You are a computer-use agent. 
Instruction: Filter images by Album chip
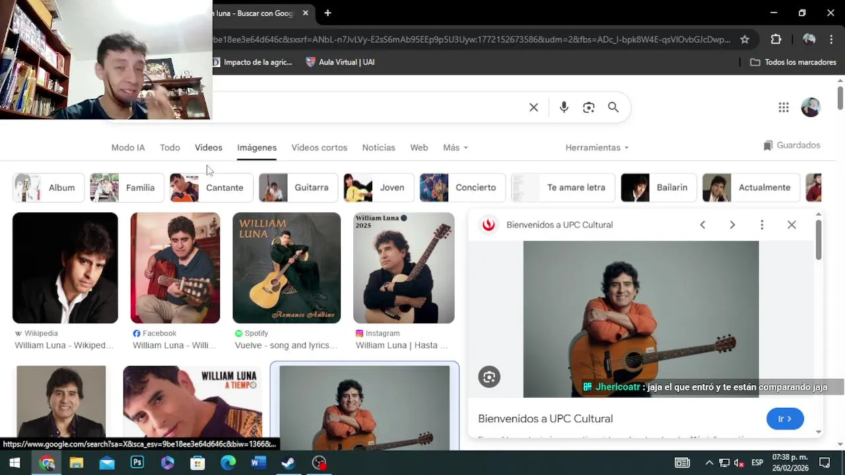49,187
